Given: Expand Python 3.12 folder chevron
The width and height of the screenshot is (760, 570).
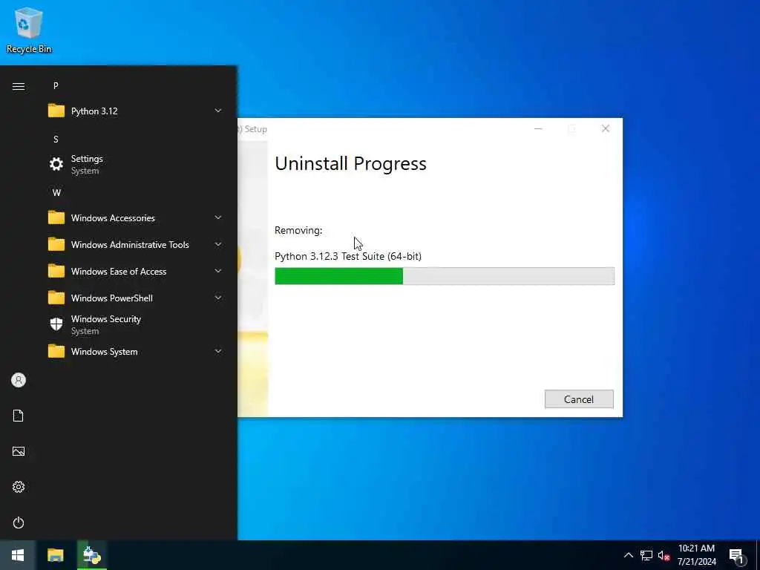Looking at the screenshot, I should (x=218, y=111).
